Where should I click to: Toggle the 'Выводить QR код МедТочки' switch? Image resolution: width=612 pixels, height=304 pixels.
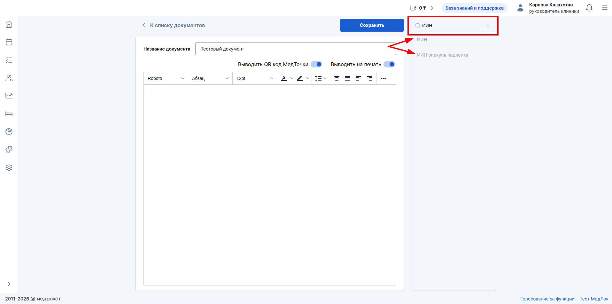tap(316, 64)
